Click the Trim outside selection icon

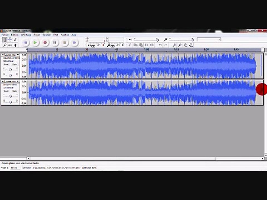point(146,45)
